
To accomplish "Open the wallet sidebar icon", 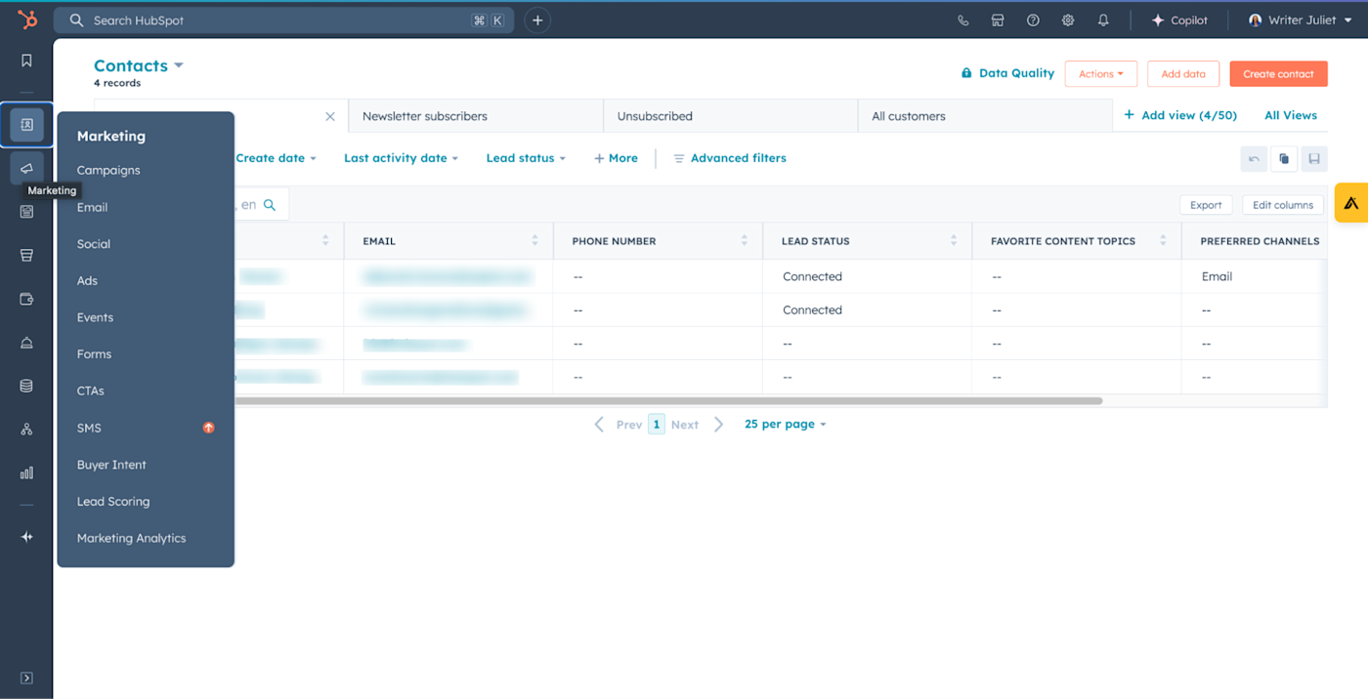I will [x=26, y=299].
